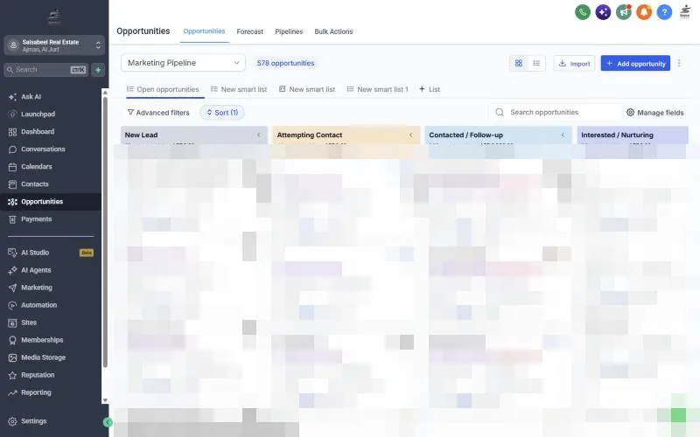The width and height of the screenshot is (700, 437).
Task: Open Advanced filters
Action: (158, 113)
